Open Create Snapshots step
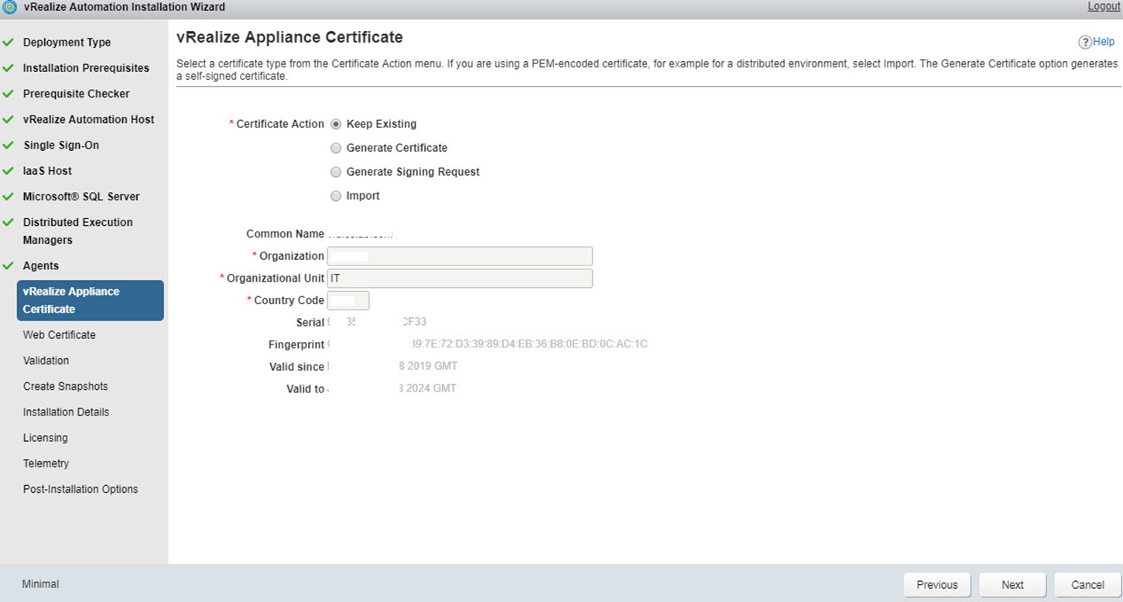The image size is (1123, 602). point(65,386)
